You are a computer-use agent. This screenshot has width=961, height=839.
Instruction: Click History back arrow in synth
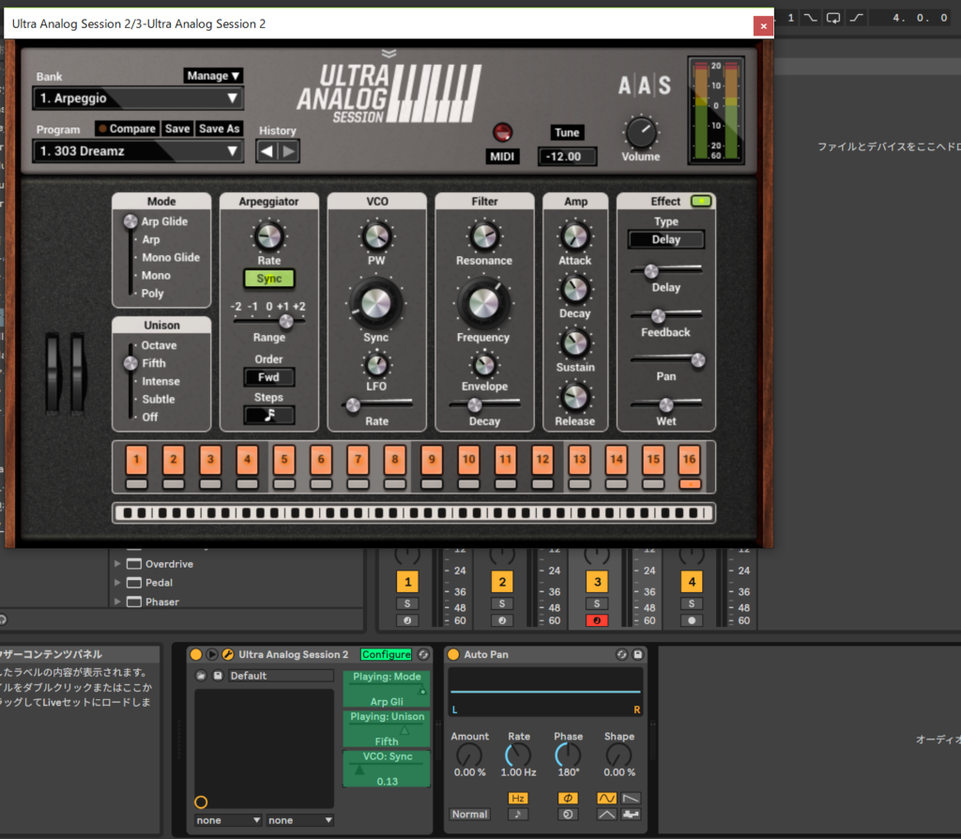click(x=267, y=151)
